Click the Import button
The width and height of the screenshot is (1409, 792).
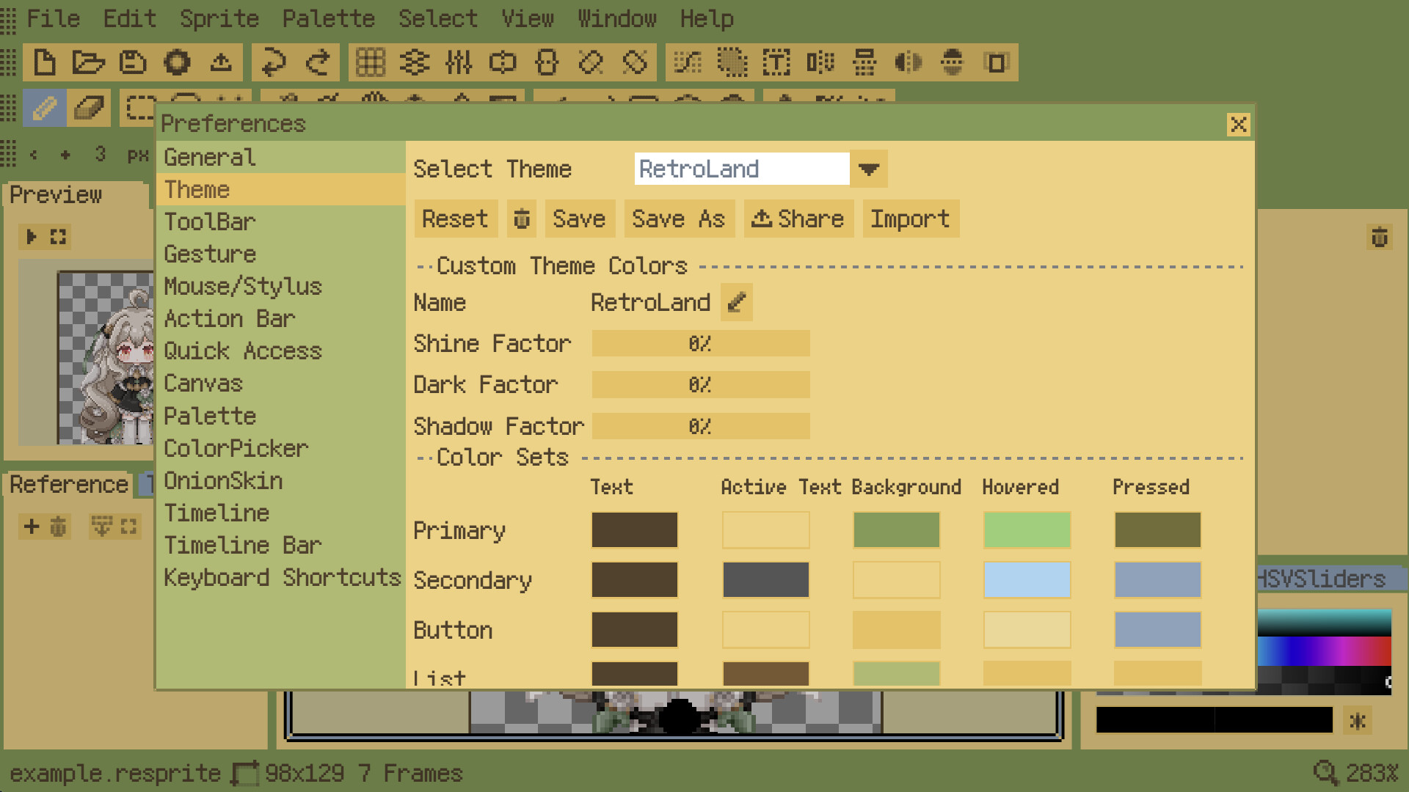click(x=910, y=219)
